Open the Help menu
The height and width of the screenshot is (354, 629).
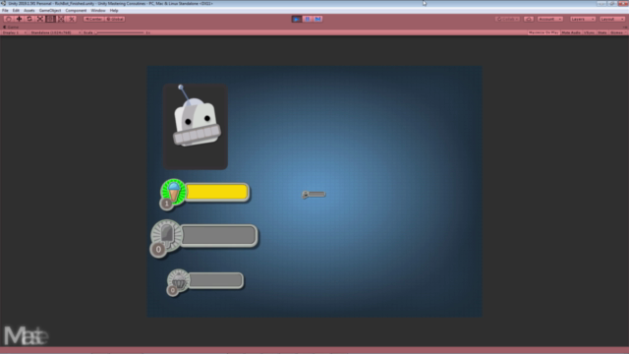pos(114,11)
